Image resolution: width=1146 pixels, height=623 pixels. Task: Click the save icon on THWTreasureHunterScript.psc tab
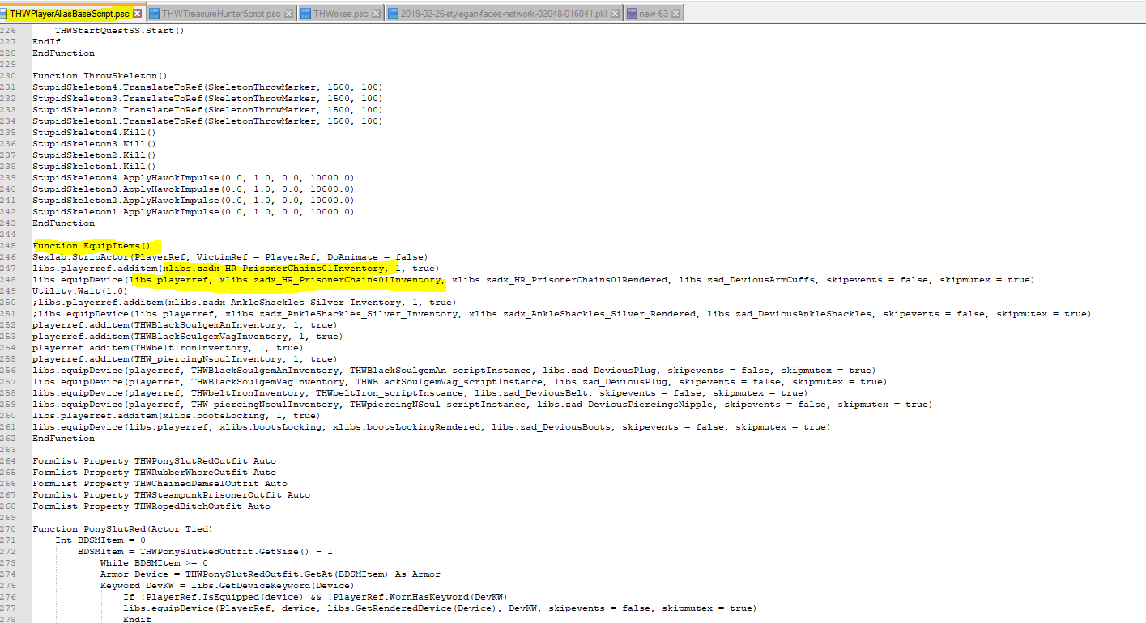coord(154,14)
